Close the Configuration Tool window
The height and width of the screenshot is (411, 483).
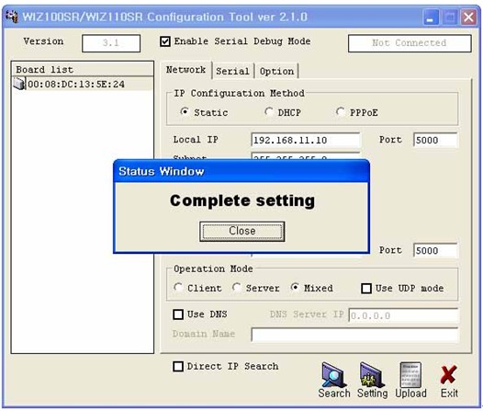(469, 17)
